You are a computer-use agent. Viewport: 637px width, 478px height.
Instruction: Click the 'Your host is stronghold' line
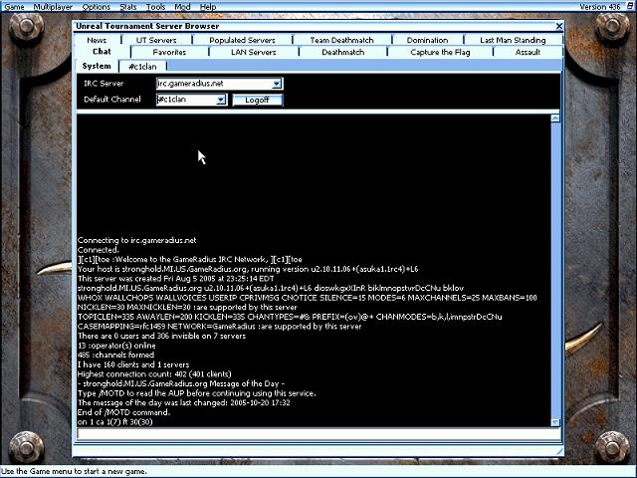coord(248,269)
